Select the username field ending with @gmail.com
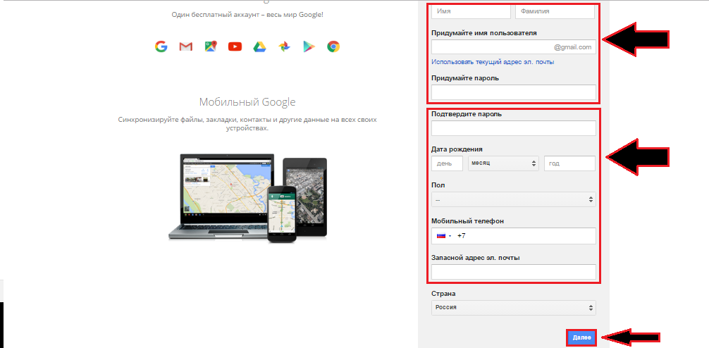Viewport: 709px width, 348px height. (491, 47)
